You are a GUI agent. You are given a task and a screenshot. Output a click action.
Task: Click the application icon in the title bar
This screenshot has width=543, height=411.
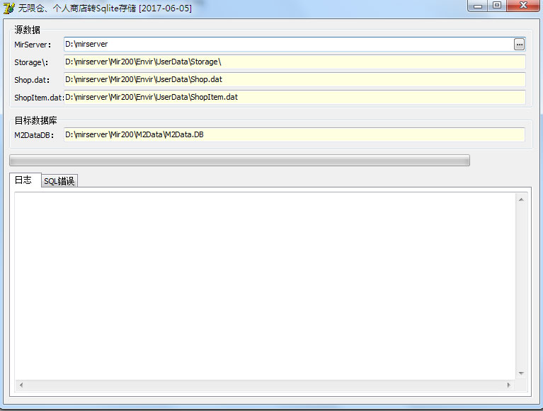click(8, 8)
